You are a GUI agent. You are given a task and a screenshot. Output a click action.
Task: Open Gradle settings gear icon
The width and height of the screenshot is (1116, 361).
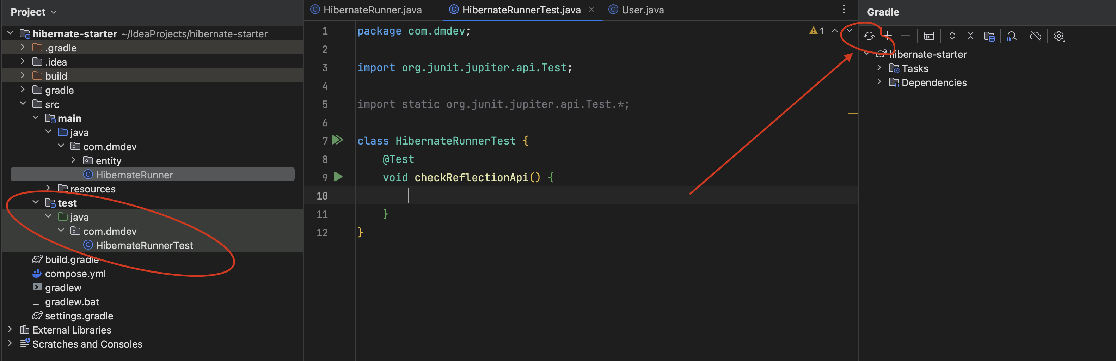point(1059,36)
